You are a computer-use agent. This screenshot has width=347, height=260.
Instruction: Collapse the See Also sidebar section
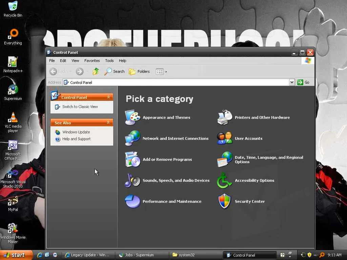(x=108, y=123)
